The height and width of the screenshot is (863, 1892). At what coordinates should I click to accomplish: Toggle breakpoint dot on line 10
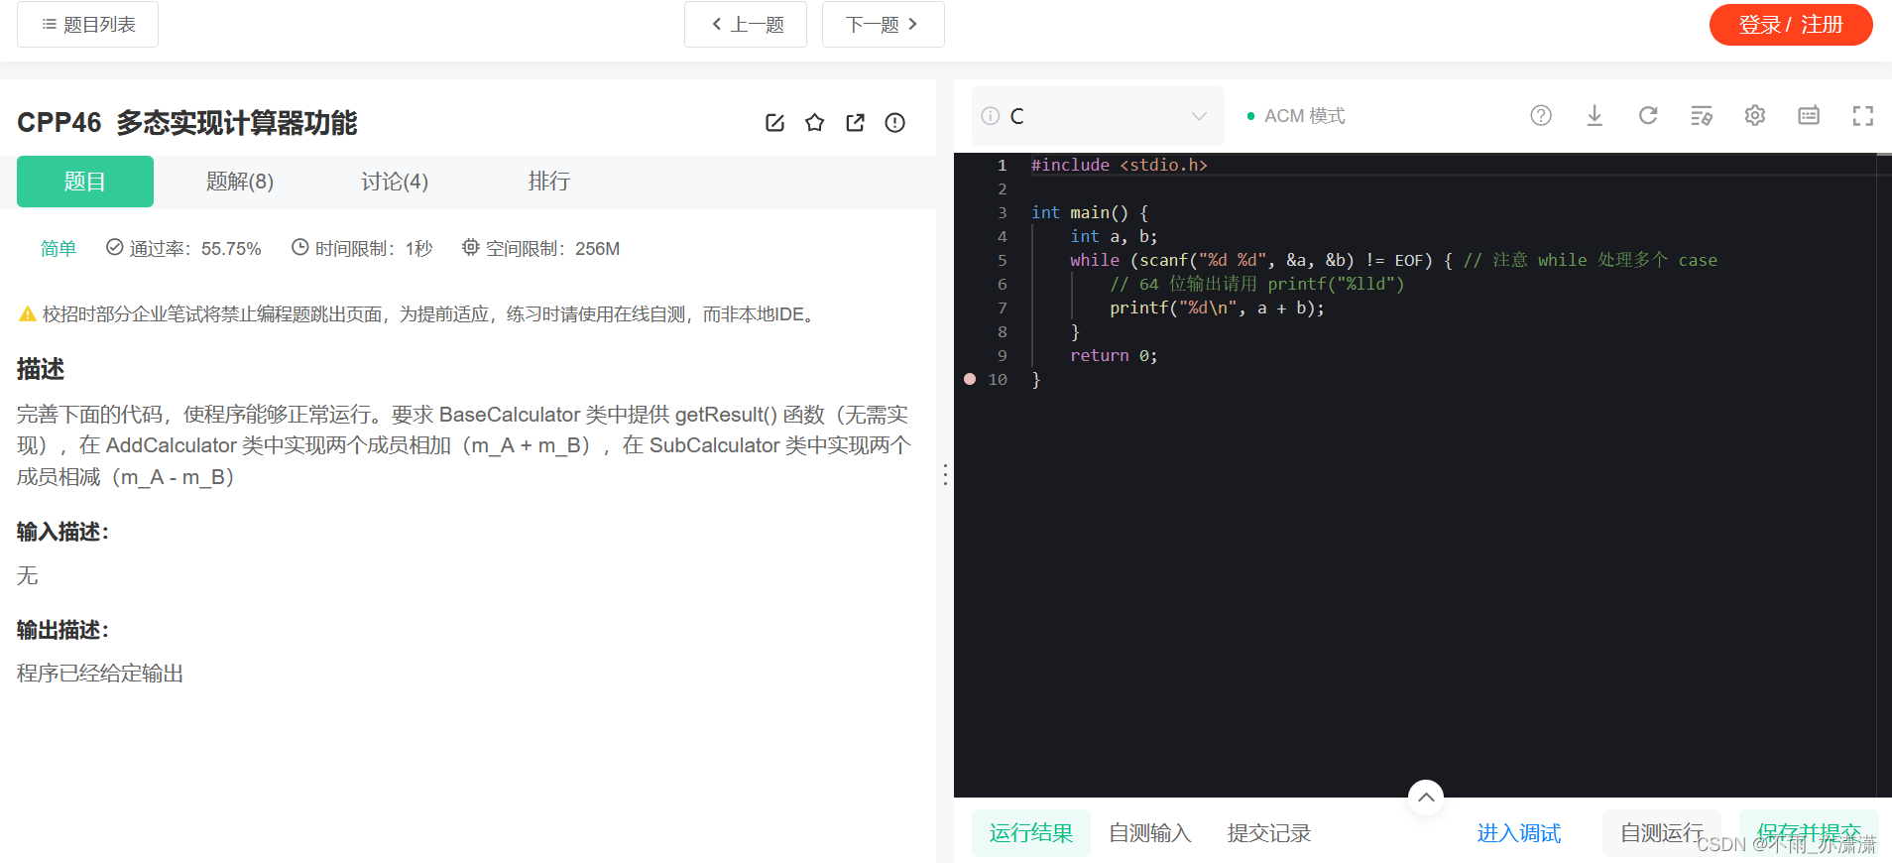[970, 379]
